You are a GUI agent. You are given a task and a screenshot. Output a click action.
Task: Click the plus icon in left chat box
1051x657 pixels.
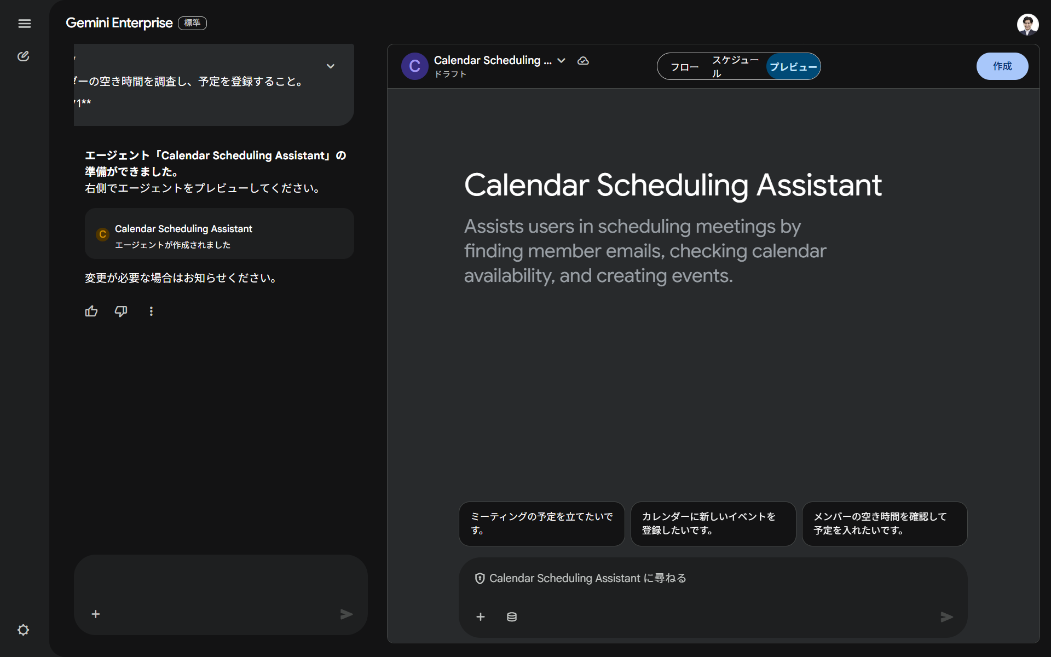96,614
